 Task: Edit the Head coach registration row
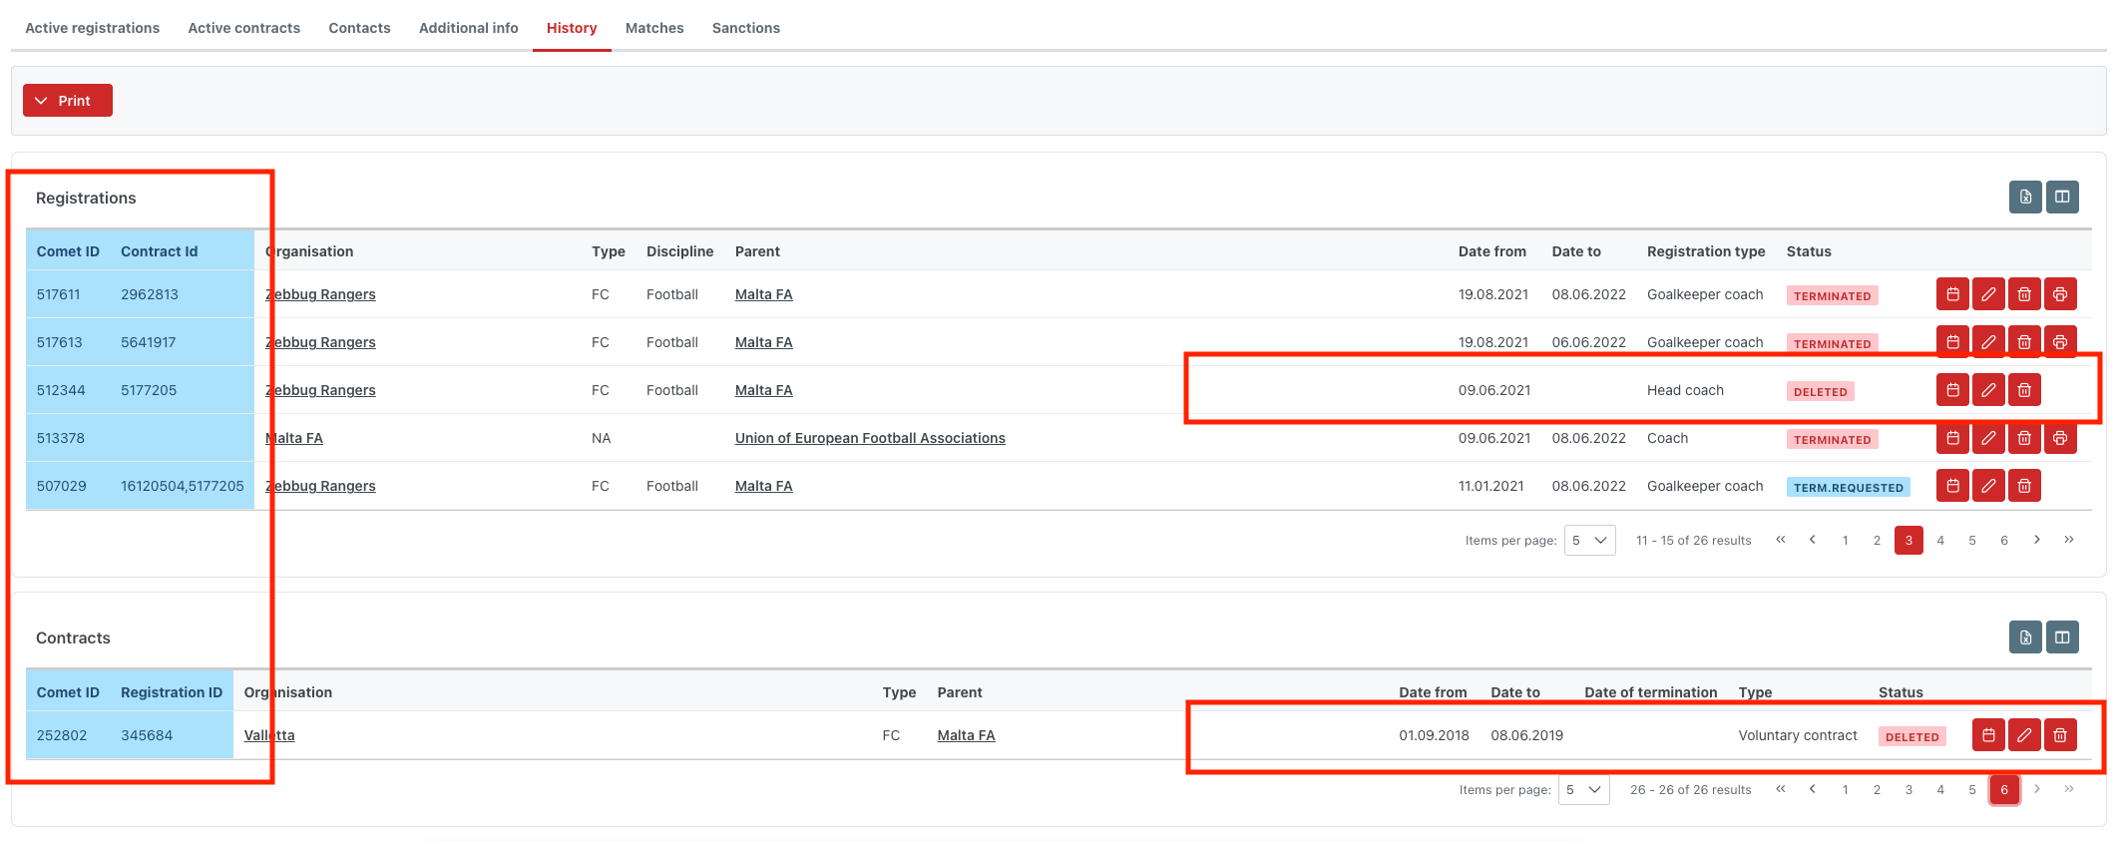1988,390
